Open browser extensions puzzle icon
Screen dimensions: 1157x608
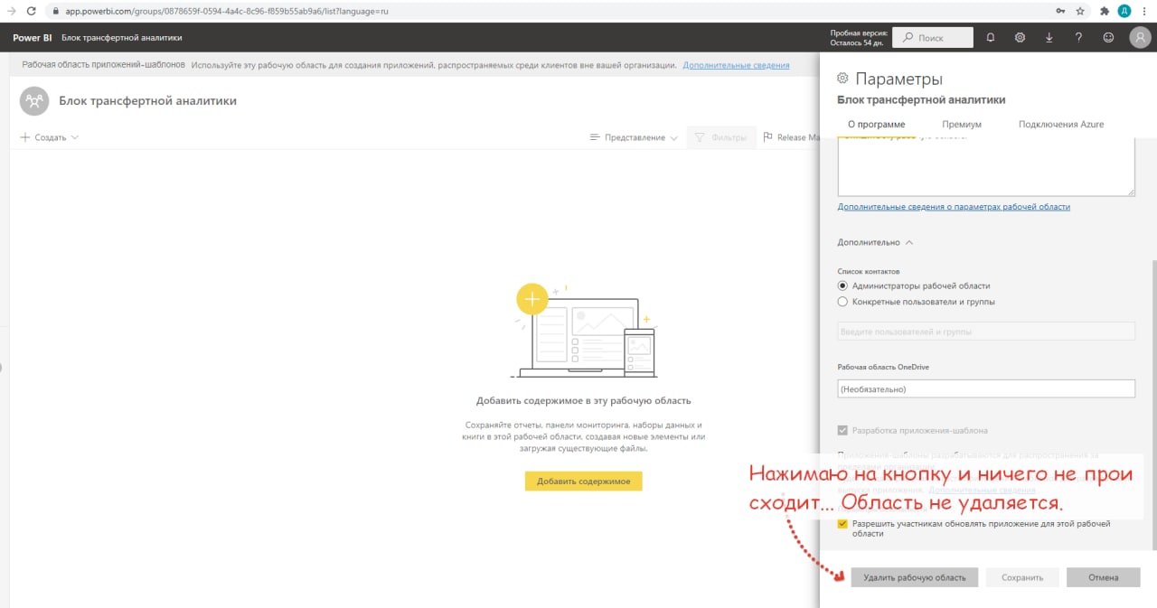coord(1105,11)
